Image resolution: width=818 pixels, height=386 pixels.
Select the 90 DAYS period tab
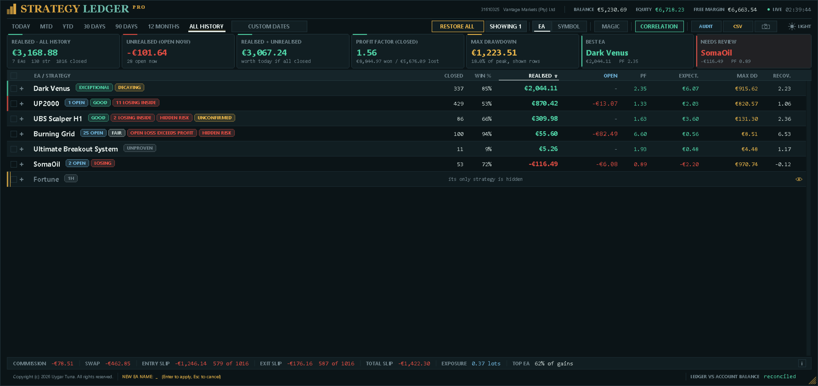click(126, 27)
